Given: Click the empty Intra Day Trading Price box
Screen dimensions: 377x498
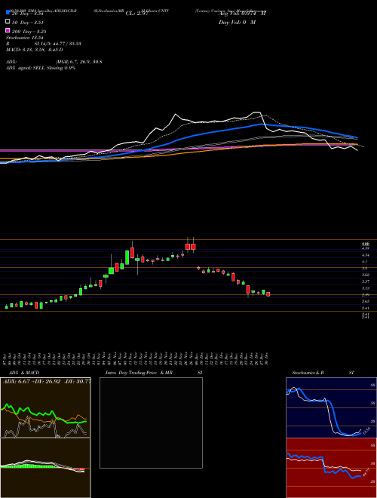Looking at the screenshot, I should coord(151,423).
